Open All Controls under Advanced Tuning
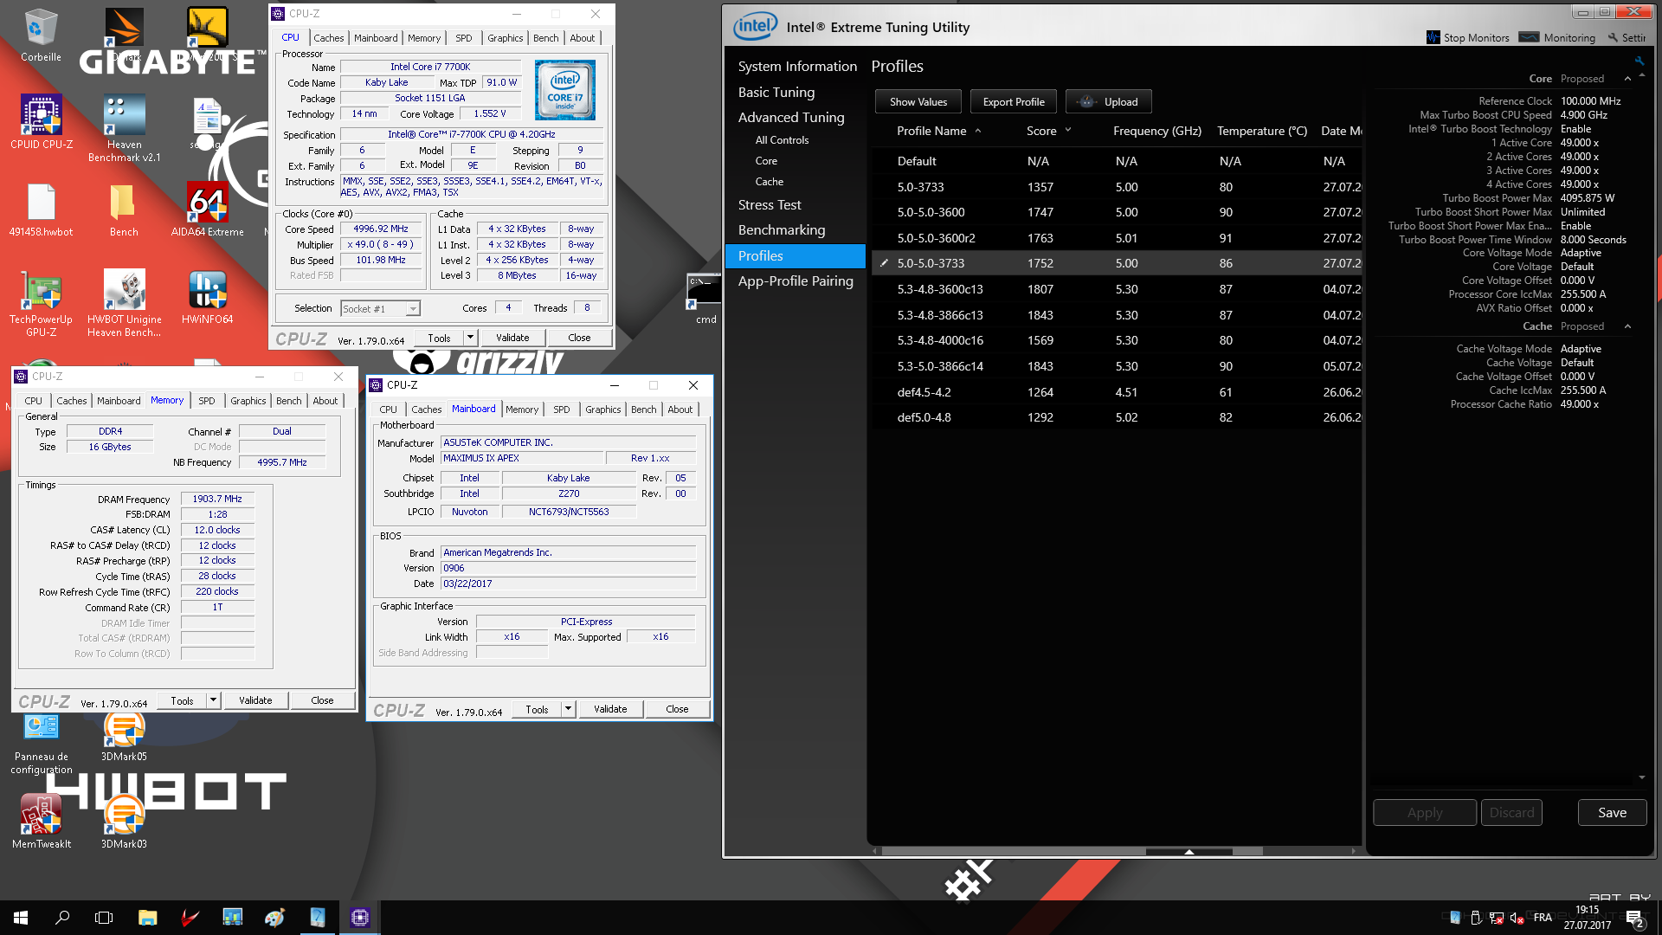The height and width of the screenshot is (935, 1662). (782, 140)
